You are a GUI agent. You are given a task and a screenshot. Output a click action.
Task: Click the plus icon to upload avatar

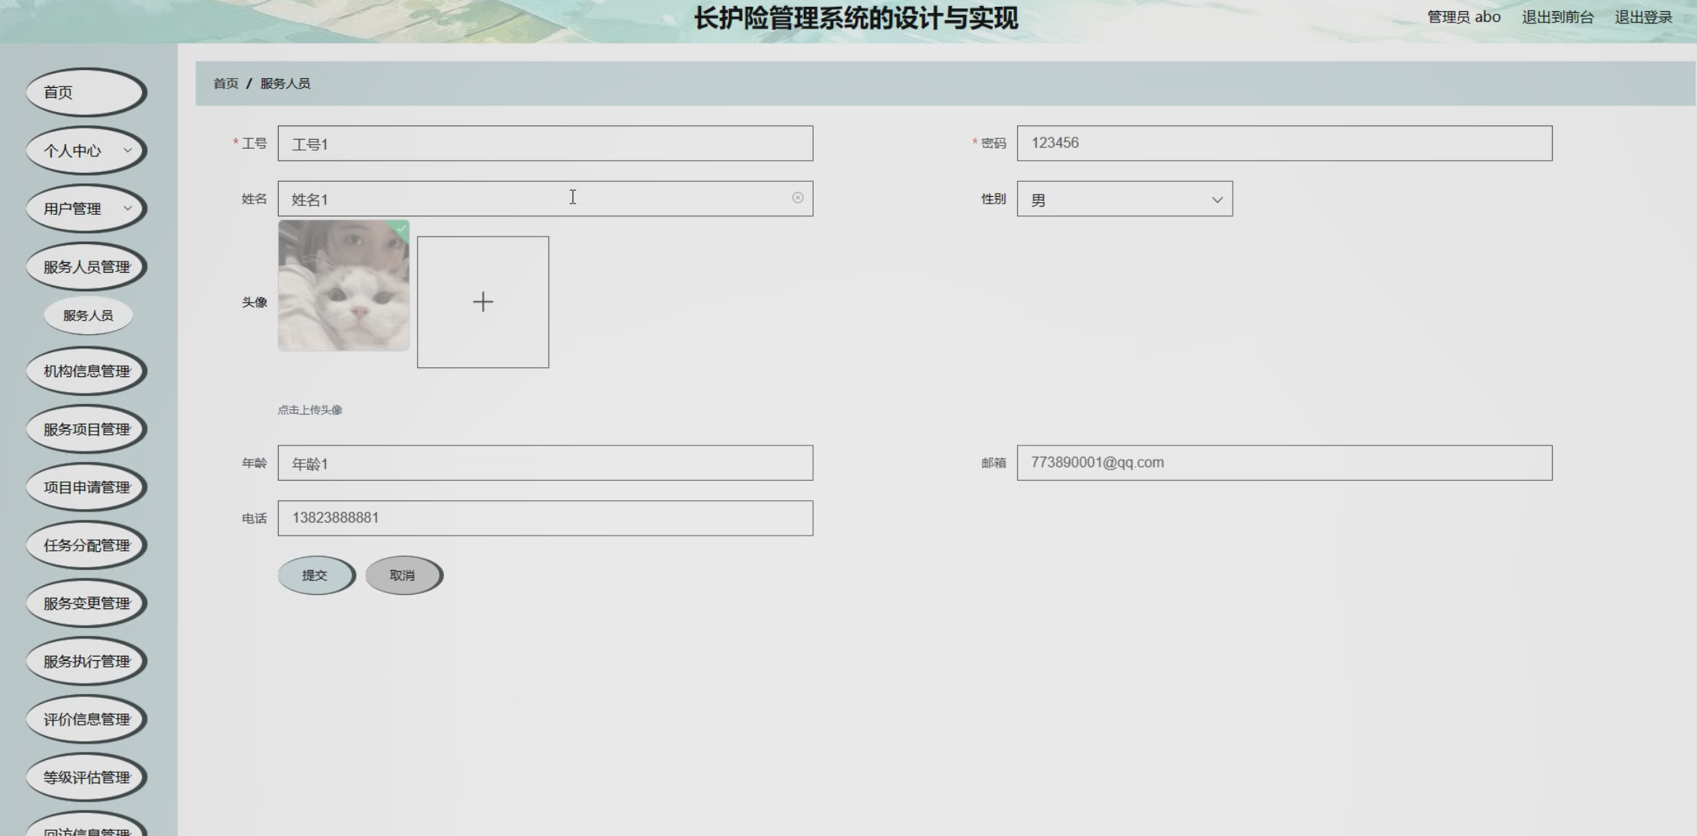(x=482, y=302)
